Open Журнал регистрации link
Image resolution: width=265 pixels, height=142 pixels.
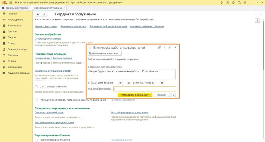coord(46,26)
